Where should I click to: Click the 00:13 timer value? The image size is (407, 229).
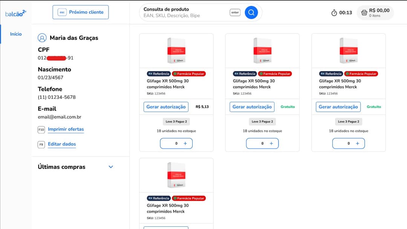346,12
